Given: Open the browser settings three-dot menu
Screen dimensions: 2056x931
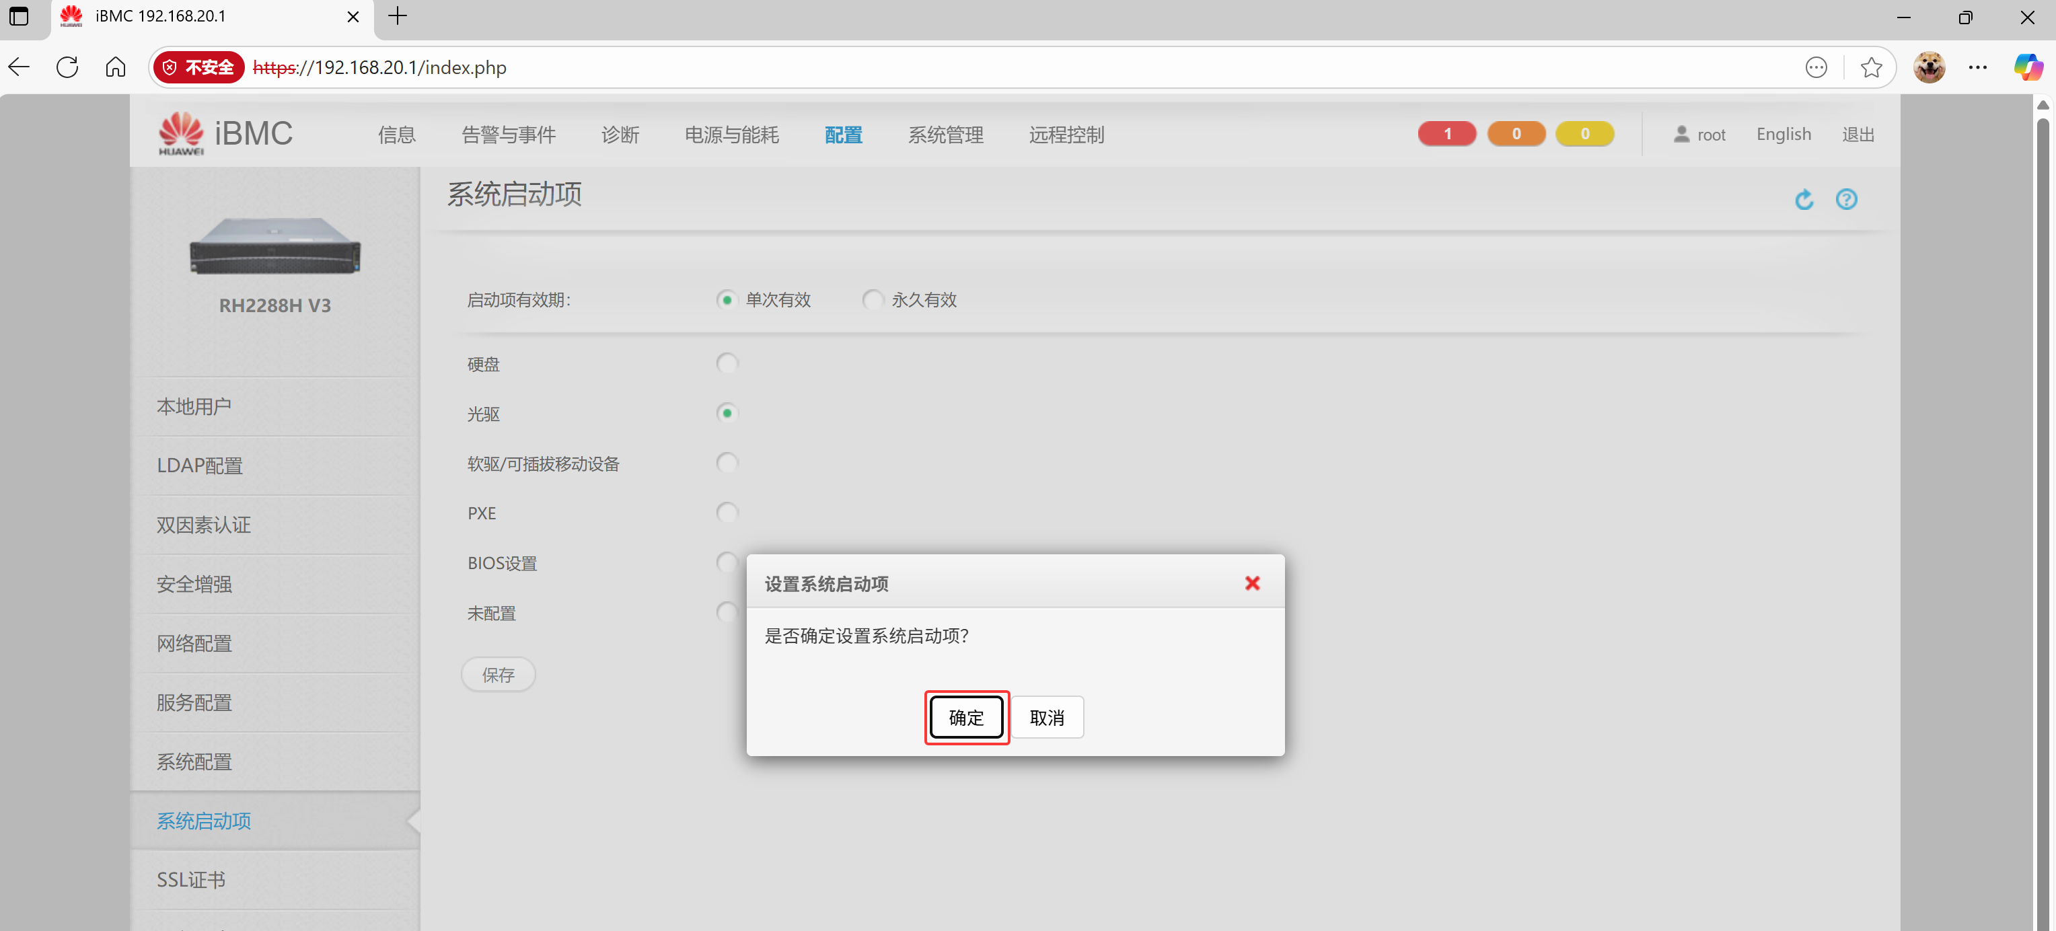Looking at the screenshot, I should click(x=1978, y=68).
